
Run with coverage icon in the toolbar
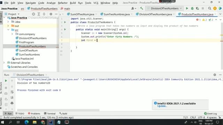coord(198,8)
